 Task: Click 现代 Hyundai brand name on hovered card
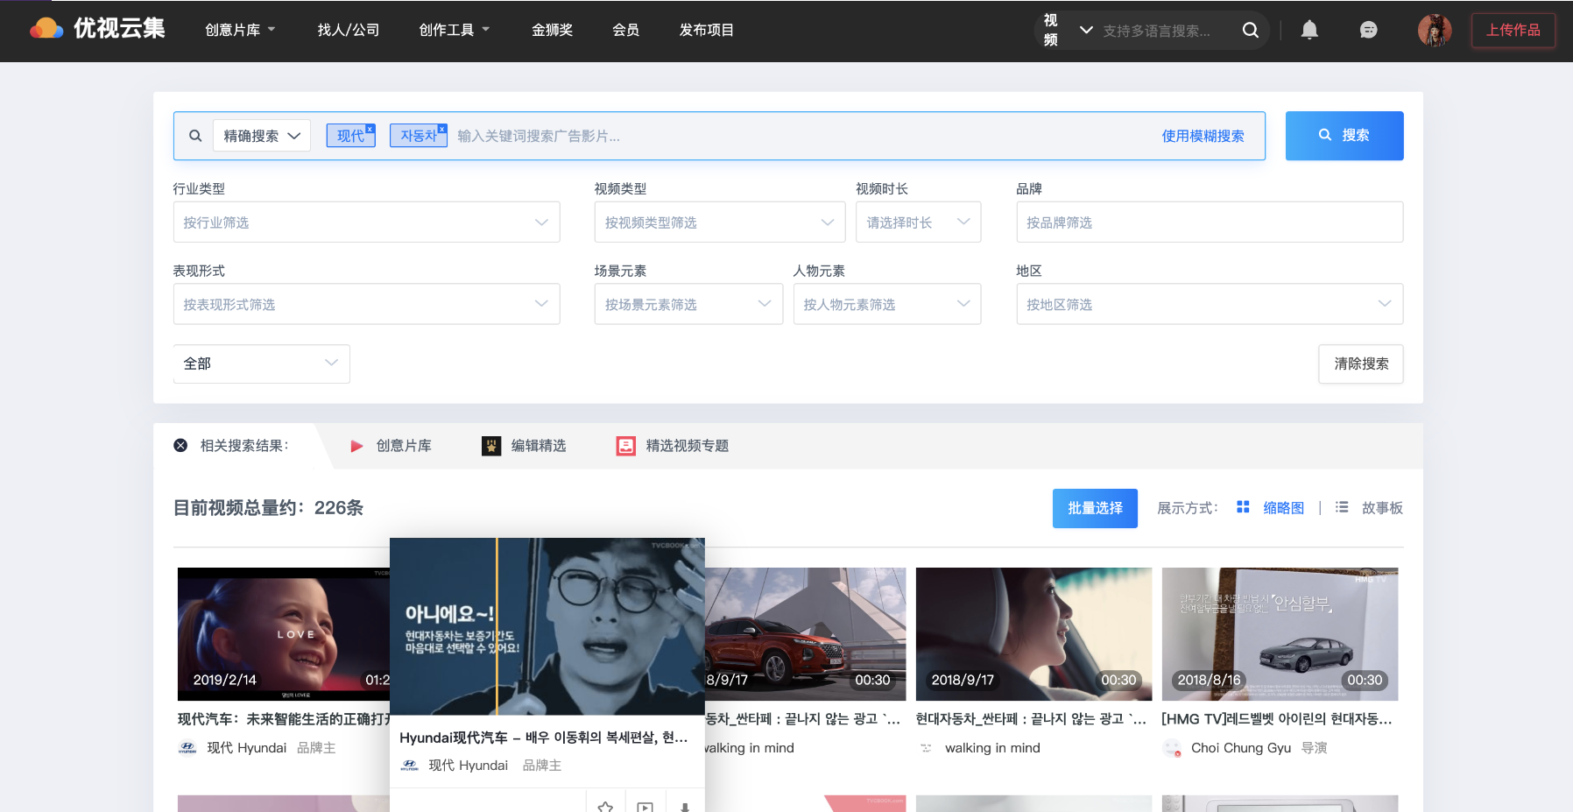tap(469, 766)
